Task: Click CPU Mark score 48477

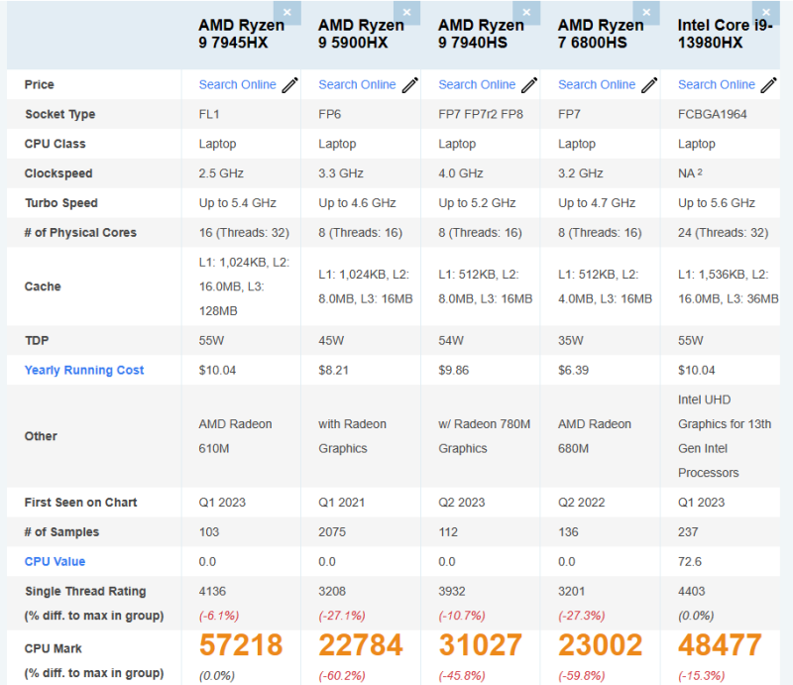Action: click(720, 645)
